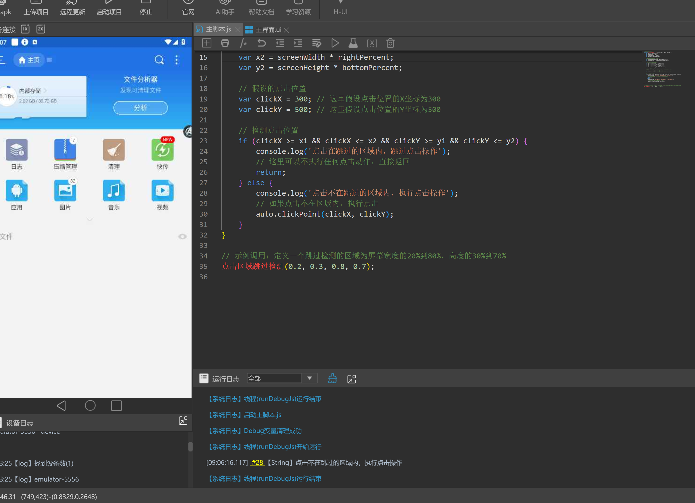
Task: Open the #28 line link in log
Action: click(x=257, y=462)
